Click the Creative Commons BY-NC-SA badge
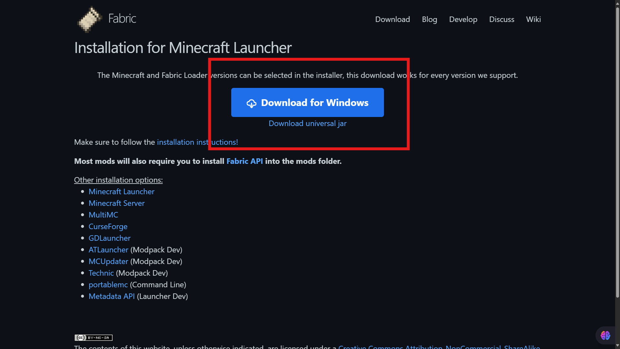Image resolution: width=620 pixels, height=349 pixels. click(x=94, y=338)
